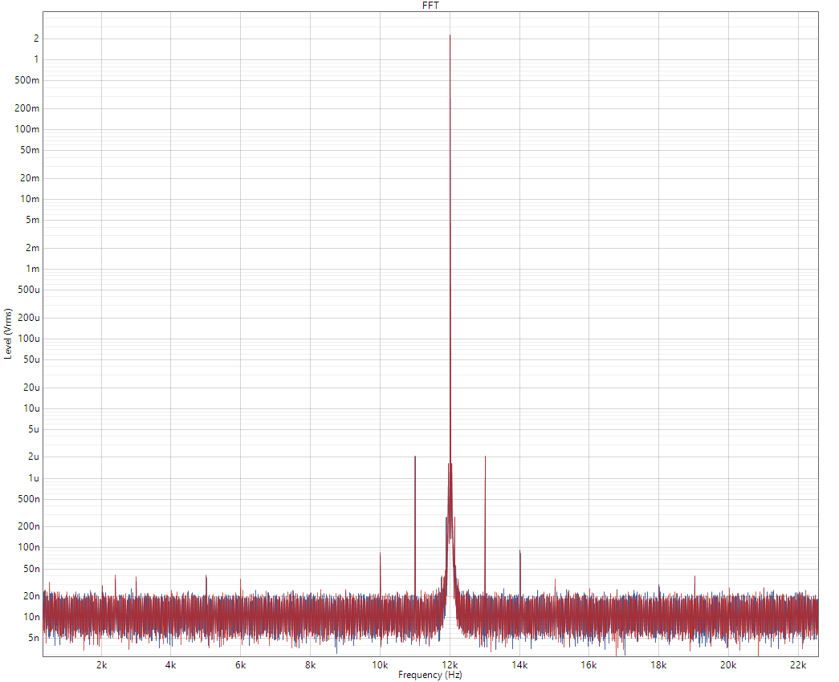Screen dimensions: 839x682
Task: Click the 500m level tick label
Action: (x=26, y=80)
